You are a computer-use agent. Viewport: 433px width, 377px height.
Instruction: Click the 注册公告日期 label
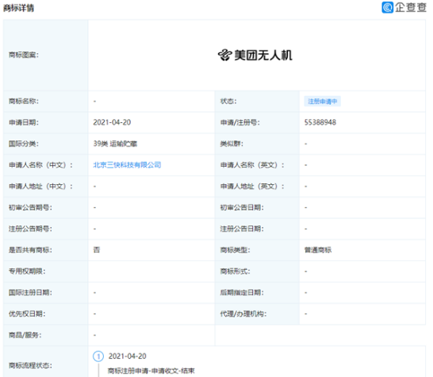click(x=242, y=229)
